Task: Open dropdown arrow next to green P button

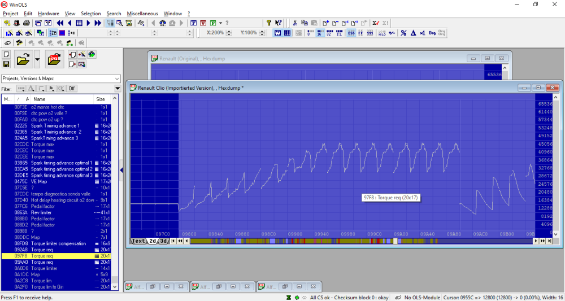Action: [x=220, y=23]
